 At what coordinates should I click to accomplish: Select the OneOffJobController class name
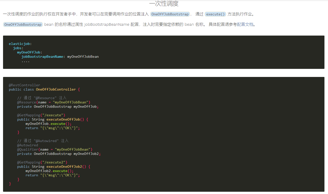coord(56,89)
